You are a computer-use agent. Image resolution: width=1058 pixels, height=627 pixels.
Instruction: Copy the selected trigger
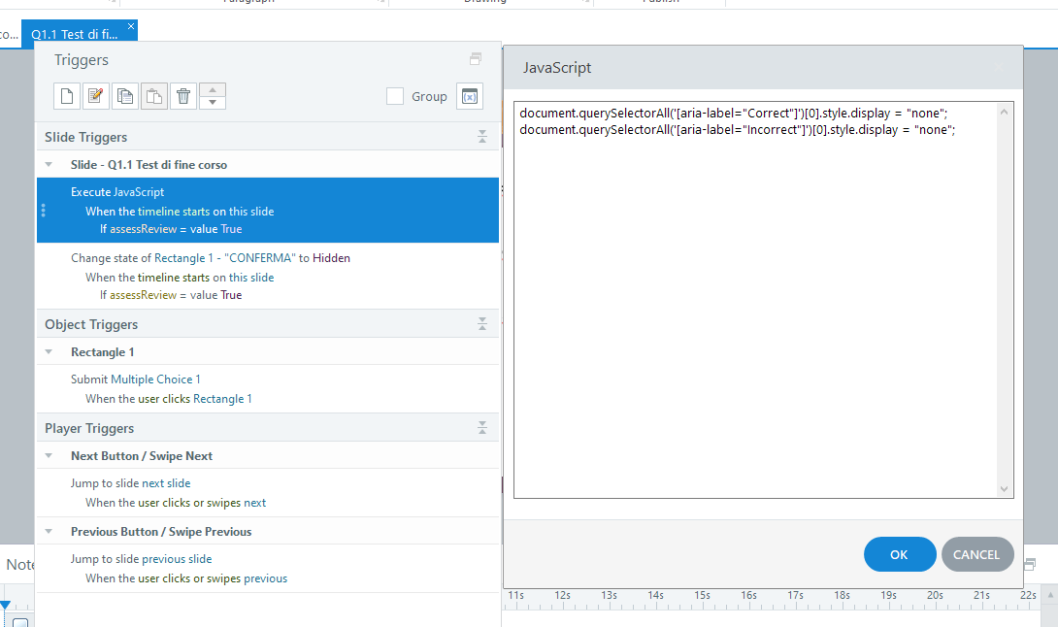coord(124,96)
